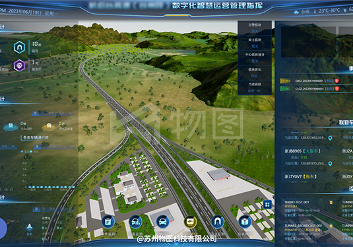This screenshot has height=247, width=353.
Task: Open the 浙J7Y0V7 tow truck card
Action: [308, 179]
